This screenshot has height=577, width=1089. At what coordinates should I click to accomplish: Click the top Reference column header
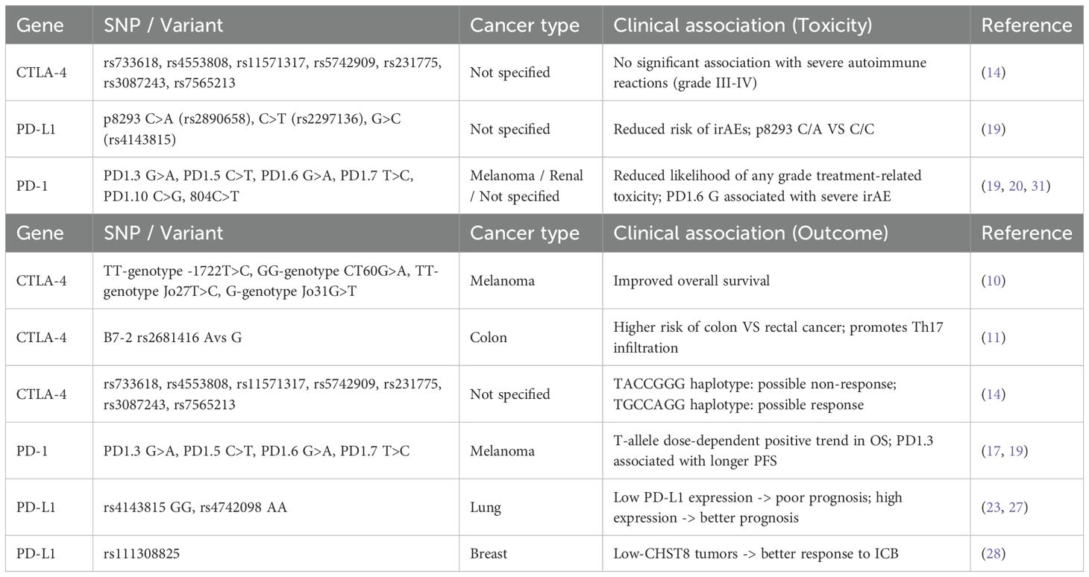(x=1027, y=25)
